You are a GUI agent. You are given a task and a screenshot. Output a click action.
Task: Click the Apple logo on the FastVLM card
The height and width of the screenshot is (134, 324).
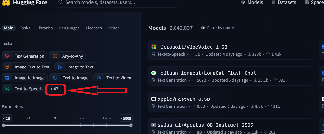(154, 99)
